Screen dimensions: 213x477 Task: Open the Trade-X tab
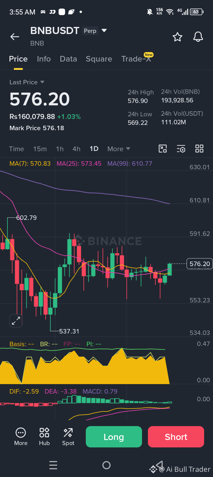[x=136, y=59]
